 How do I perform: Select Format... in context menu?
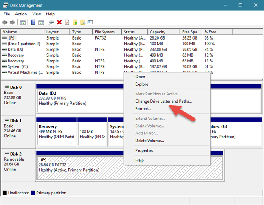(x=143, y=109)
